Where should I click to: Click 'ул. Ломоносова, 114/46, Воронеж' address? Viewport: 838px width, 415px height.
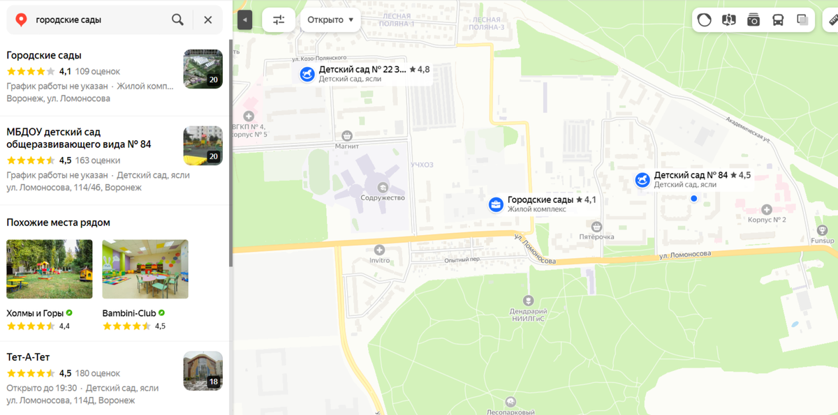pyautogui.click(x=74, y=187)
